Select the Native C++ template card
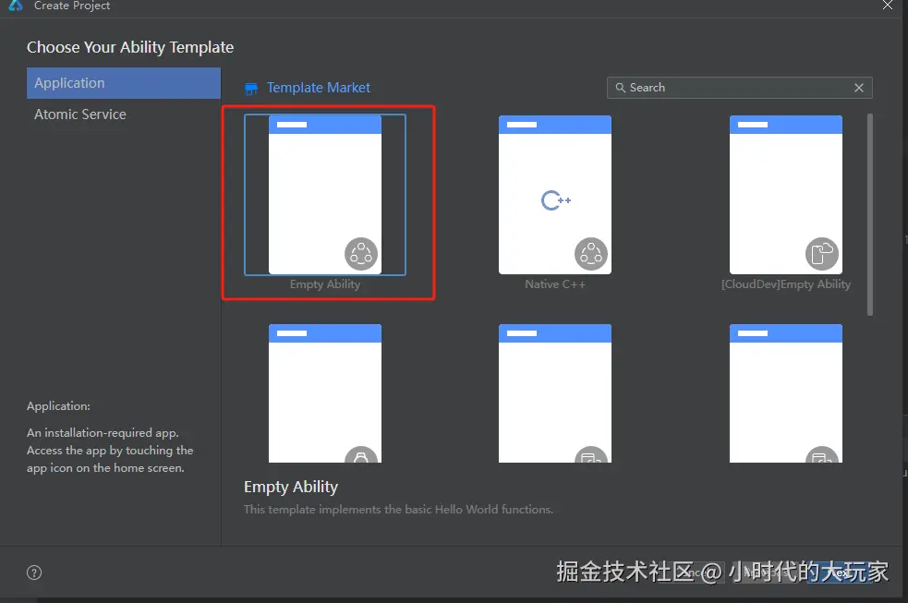Screen dimensions: 908x603 (555, 194)
